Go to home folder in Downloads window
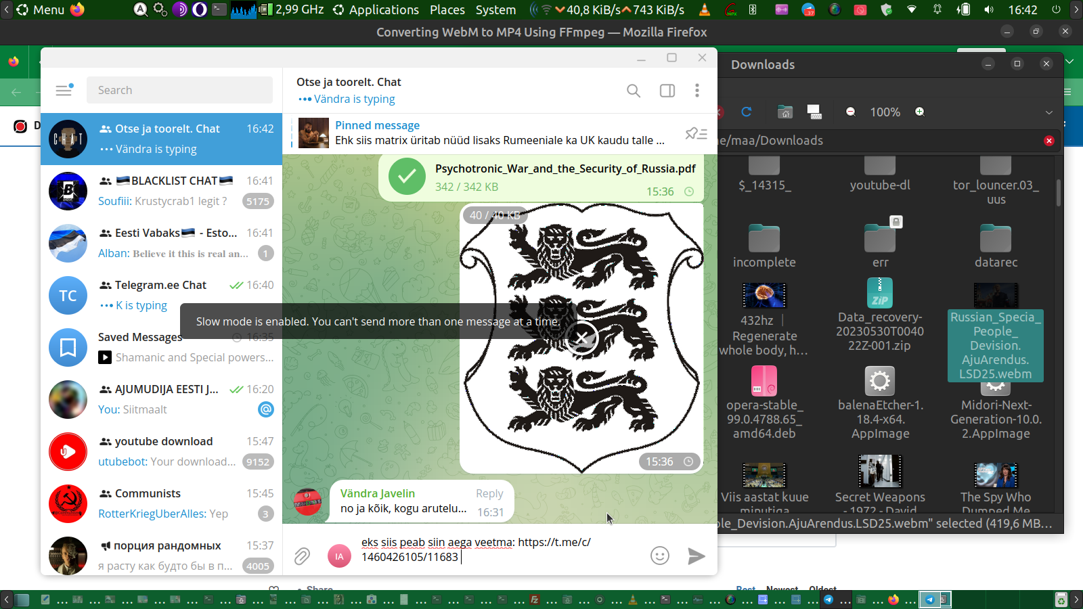 [x=784, y=112]
